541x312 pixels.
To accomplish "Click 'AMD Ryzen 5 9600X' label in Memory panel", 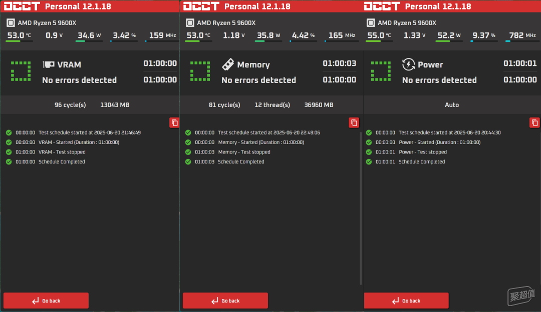I will point(226,22).
